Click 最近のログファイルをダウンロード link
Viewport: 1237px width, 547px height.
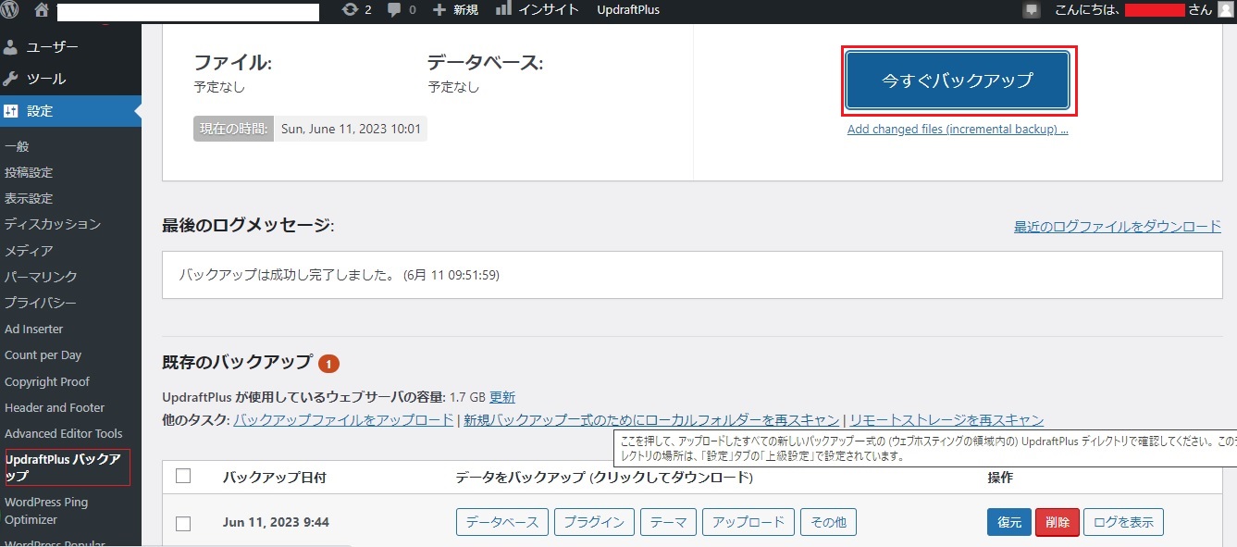pos(1117,227)
